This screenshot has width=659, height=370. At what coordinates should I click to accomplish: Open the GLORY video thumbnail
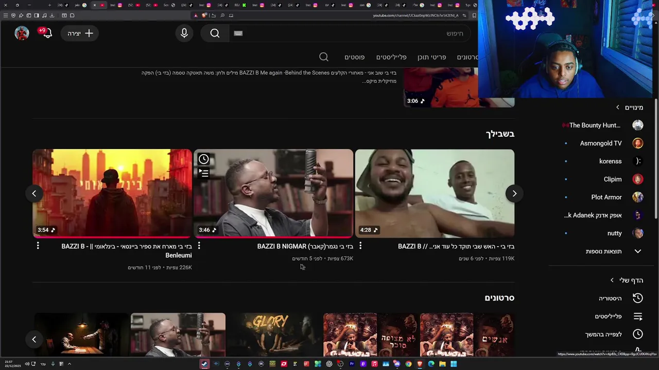click(273, 335)
